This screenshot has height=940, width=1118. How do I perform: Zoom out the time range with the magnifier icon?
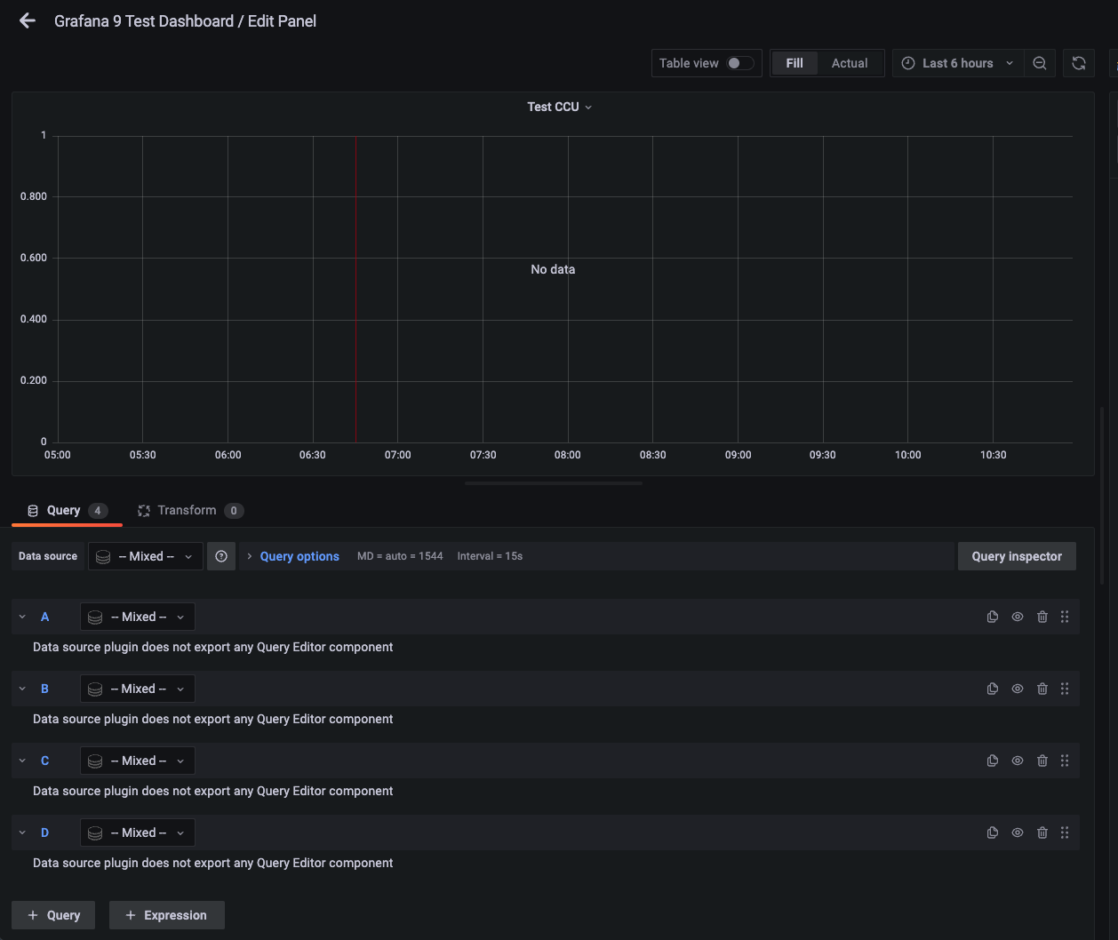point(1040,63)
